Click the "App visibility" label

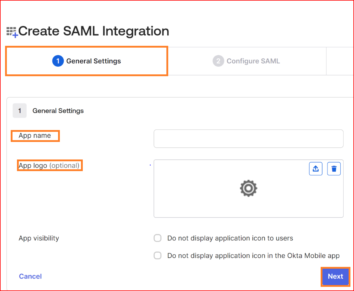point(39,238)
